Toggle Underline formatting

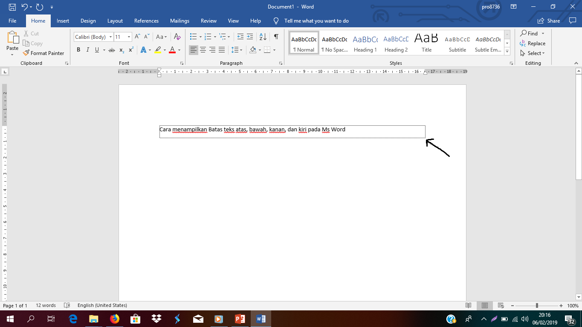click(97, 50)
